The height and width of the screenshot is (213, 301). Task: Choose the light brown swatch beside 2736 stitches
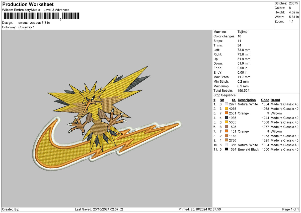click(x=227, y=140)
